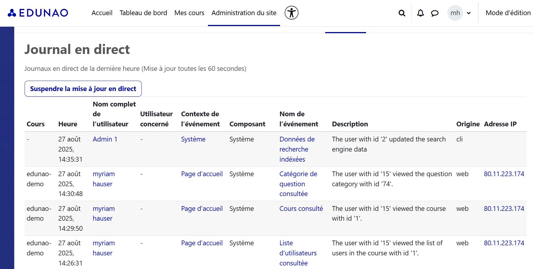Open Page d'accueil link in 14:29:50 row

tap(202, 208)
